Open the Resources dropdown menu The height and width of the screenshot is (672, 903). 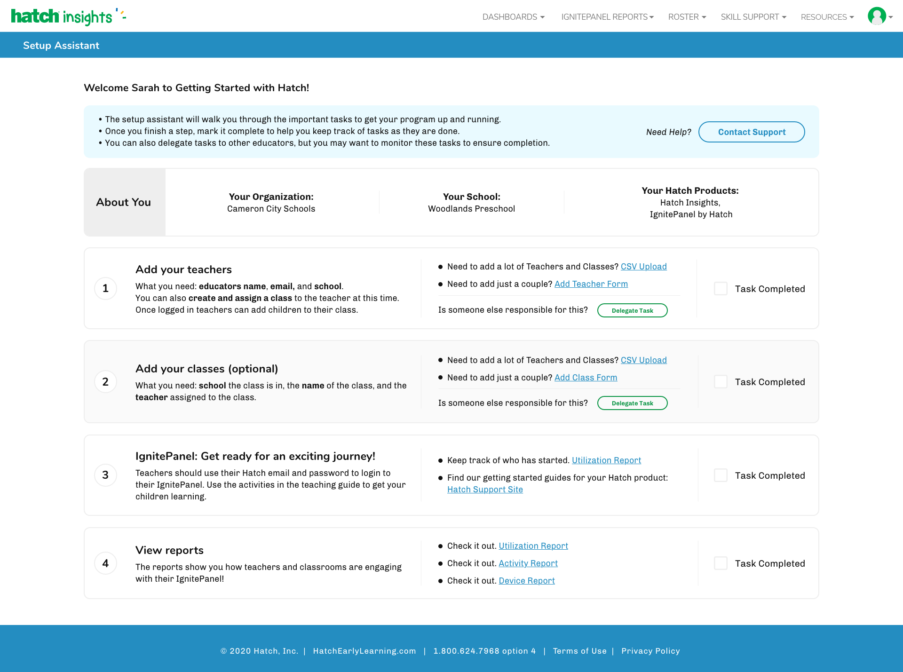[x=827, y=17]
